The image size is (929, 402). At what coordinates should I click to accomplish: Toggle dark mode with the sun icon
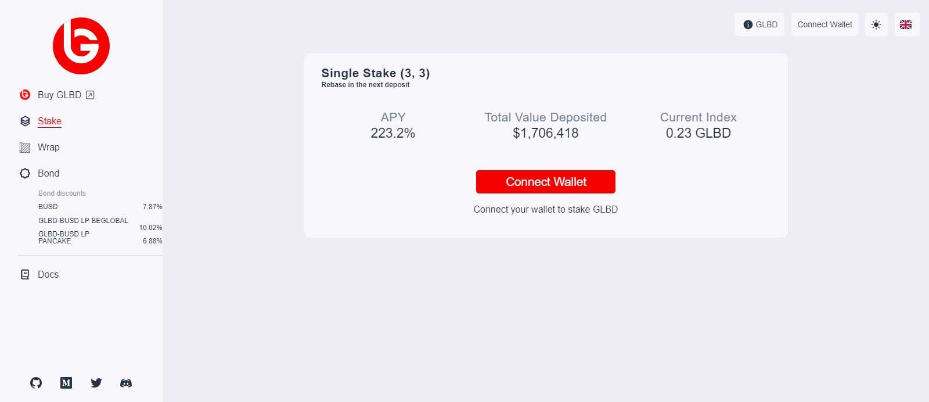(877, 24)
